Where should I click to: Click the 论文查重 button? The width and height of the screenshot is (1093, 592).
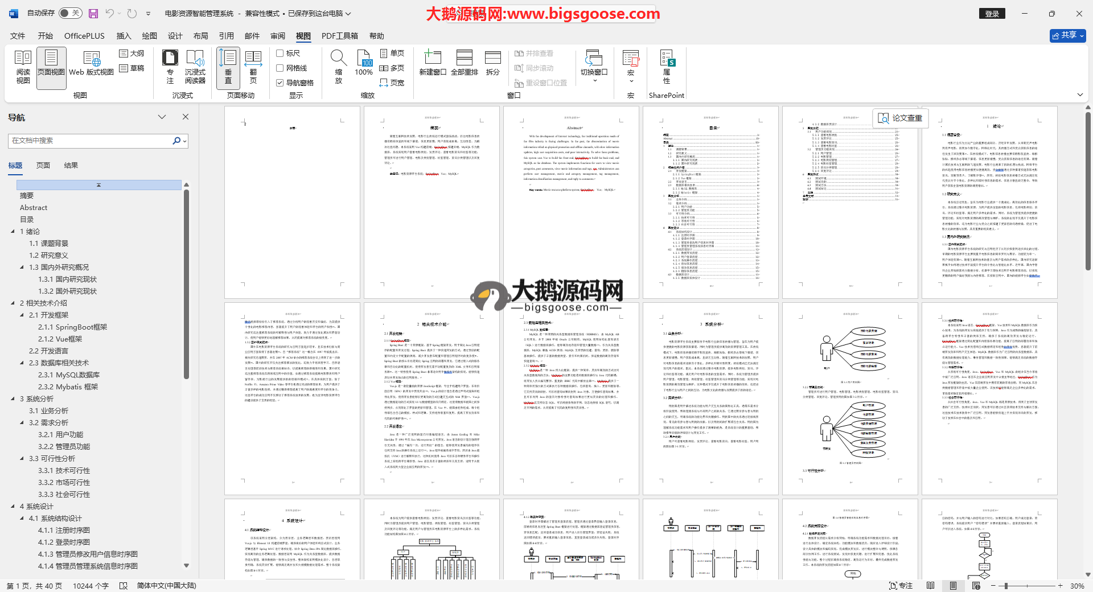tap(900, 118)
